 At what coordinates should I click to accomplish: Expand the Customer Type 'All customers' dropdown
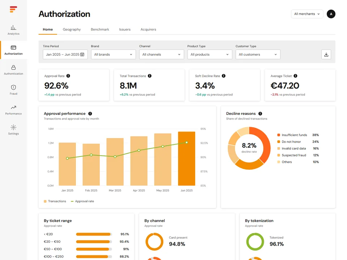(258, 55)
